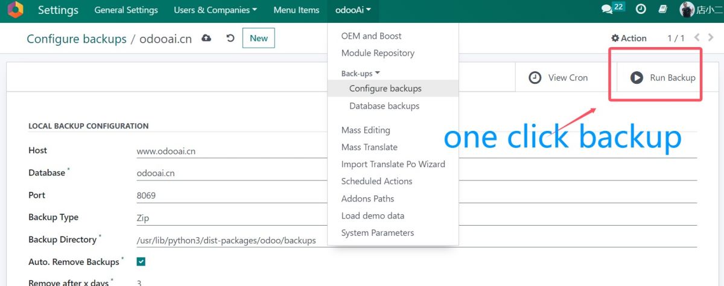Expand the Users & Companies dropdown
The image size is (724, 286).
coord(215,10)
